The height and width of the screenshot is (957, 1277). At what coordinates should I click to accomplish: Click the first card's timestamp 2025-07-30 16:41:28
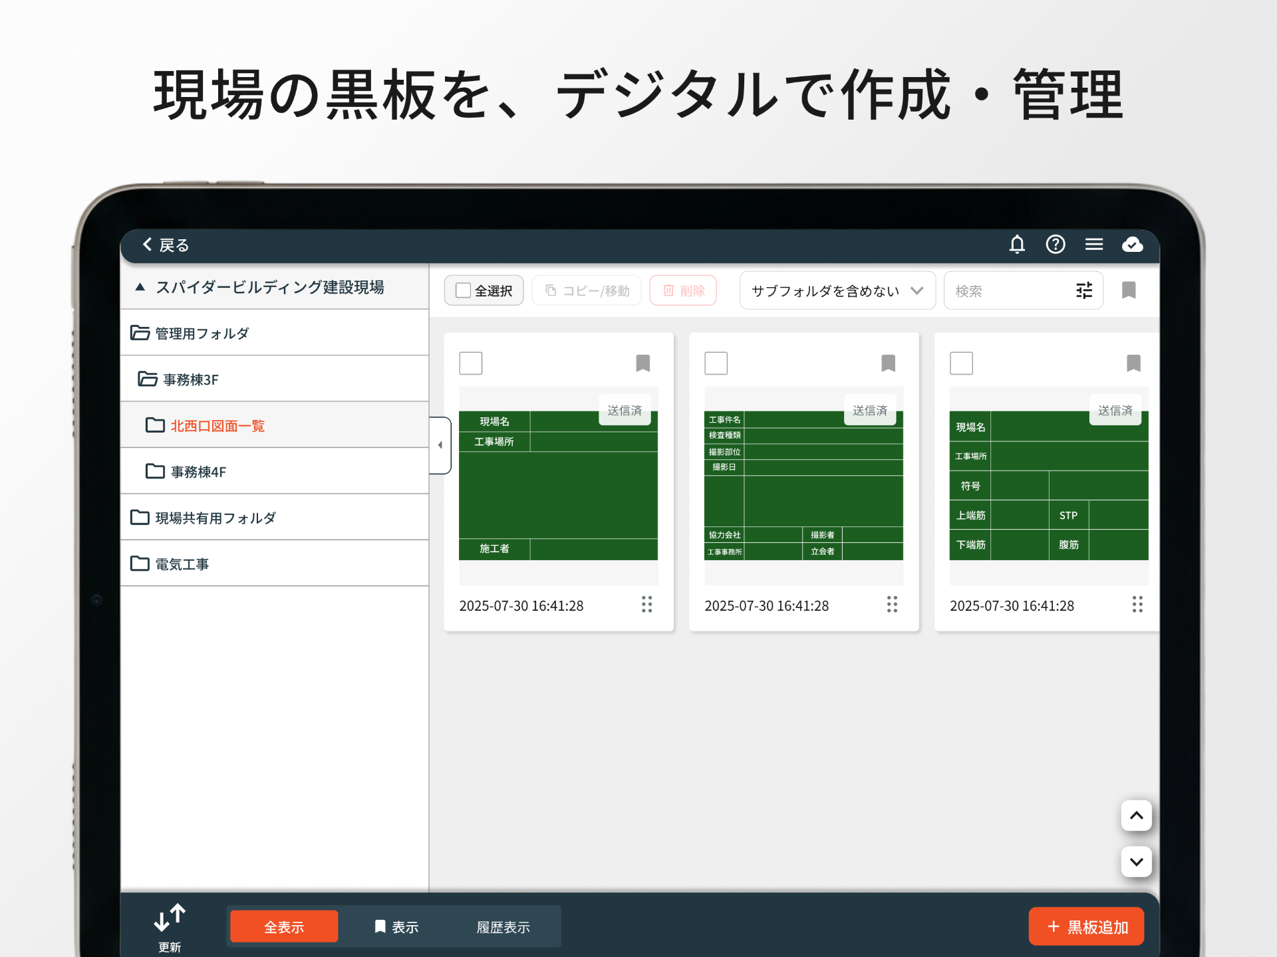521,606
